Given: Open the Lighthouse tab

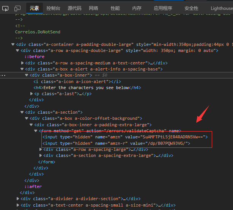Looking at the screenshot, I should [222, 8].
